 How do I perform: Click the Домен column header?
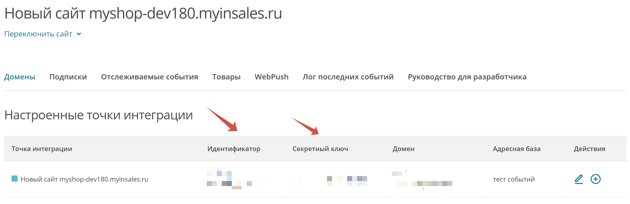(x=403, y=149)
